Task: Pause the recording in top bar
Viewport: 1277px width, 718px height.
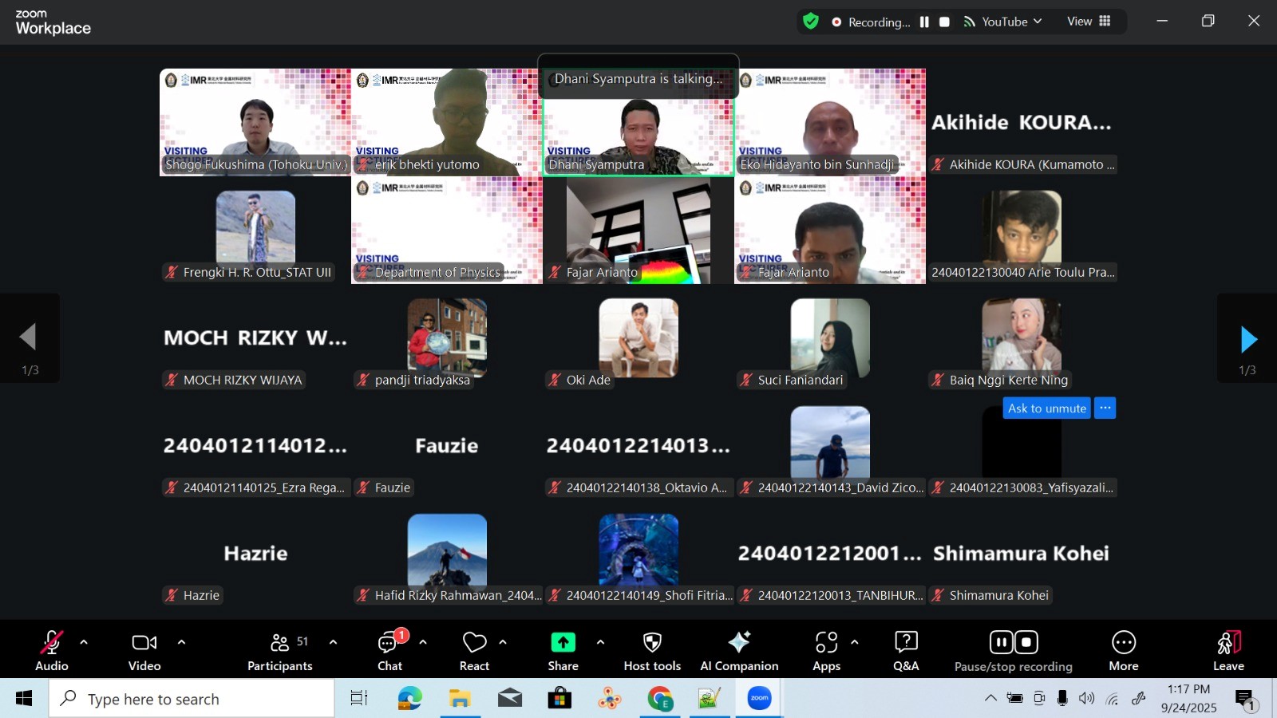Action: click(924, 22)
